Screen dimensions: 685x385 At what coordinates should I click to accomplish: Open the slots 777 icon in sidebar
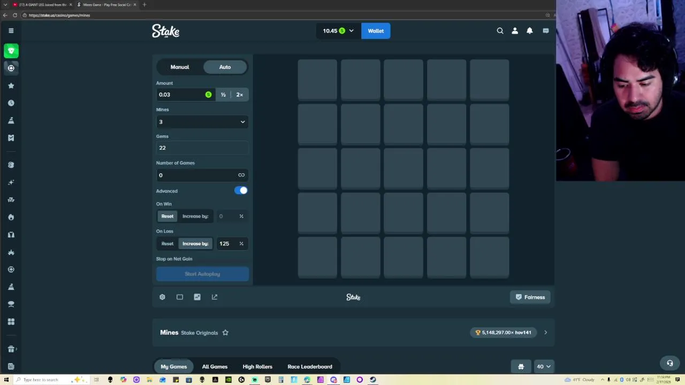tap(11, 199)
